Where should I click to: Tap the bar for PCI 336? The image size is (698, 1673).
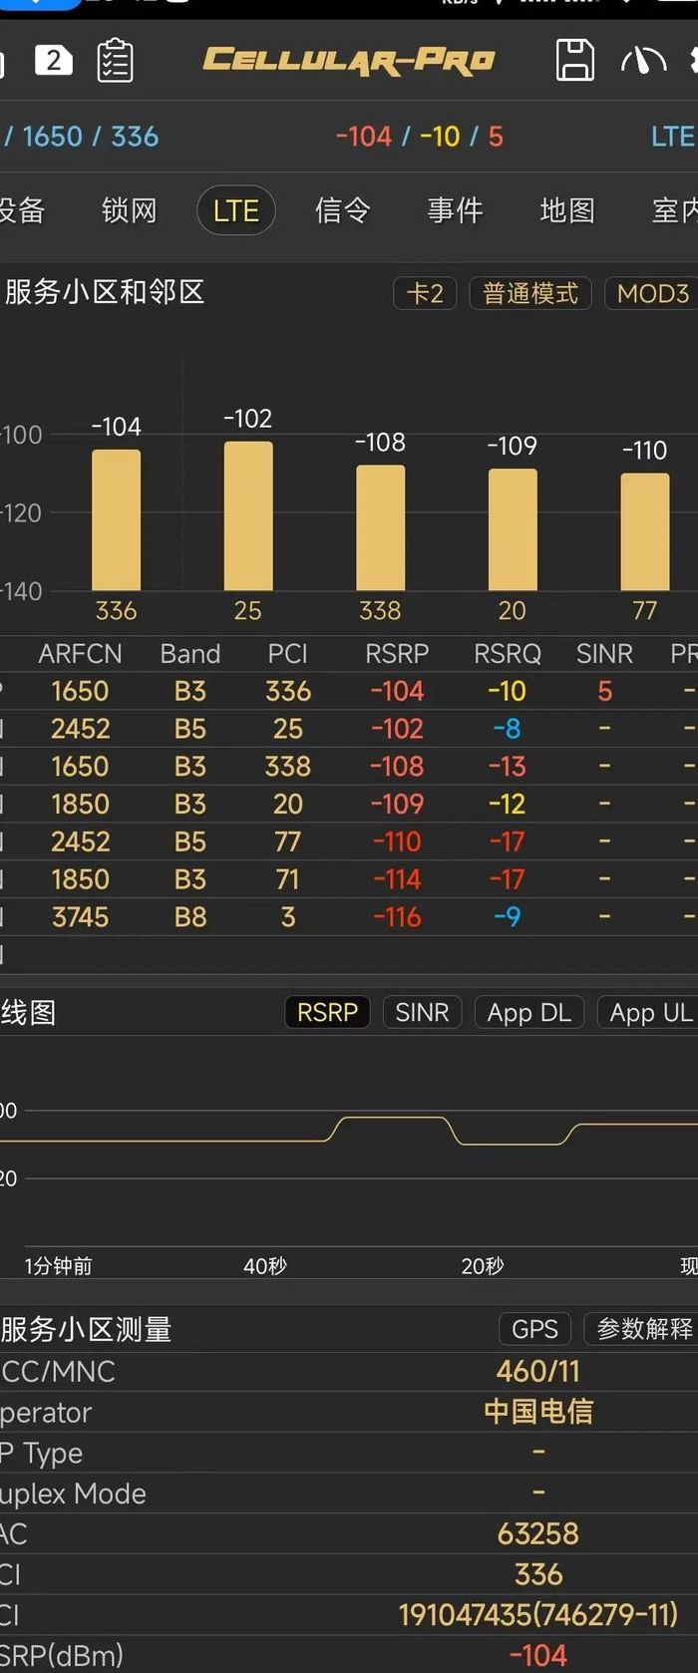[x=116, y=519]
